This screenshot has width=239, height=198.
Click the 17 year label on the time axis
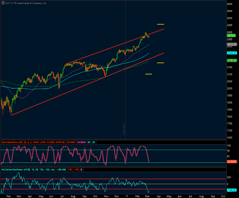point(127,196)
